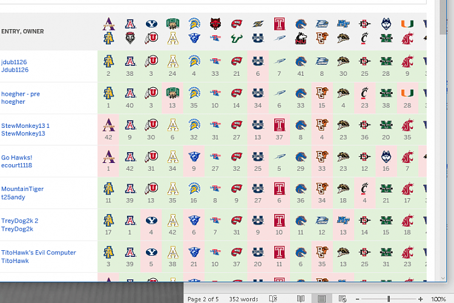Open the Go Hawks! entry link
Viewport: 454px width, 303px height.
pyautogui.click(x=16, y=158)
